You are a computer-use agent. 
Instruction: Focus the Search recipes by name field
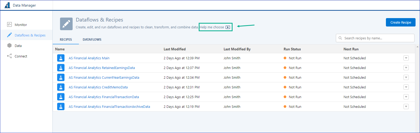[375, 38]
